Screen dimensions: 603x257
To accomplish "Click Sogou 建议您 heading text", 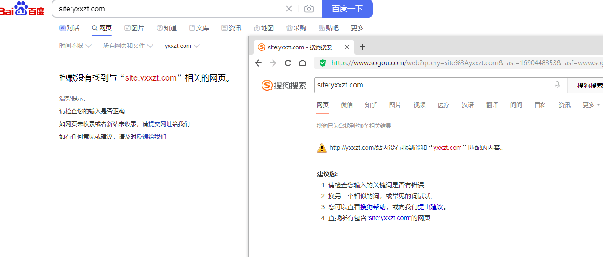I will pos(327,174).
